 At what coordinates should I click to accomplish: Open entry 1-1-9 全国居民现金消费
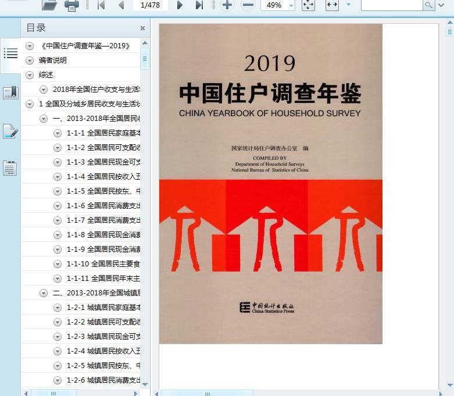tap(103, 249)
